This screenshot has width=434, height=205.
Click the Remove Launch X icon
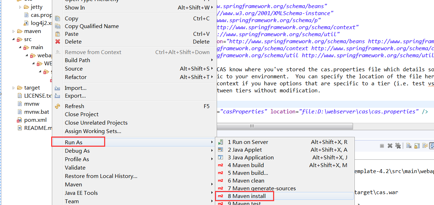(x=390, y=146)
